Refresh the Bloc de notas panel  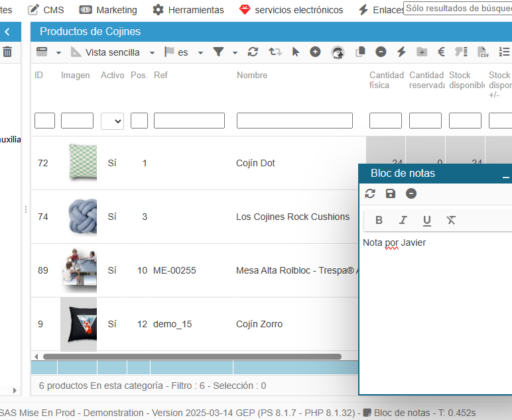(370, 193)
